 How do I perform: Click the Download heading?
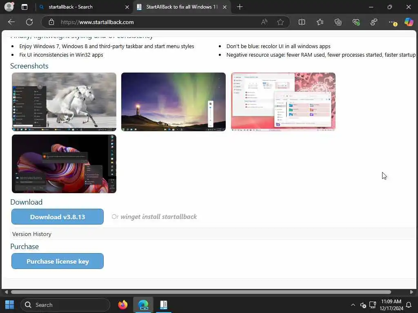pyautogui.click(x=27, y=202)
